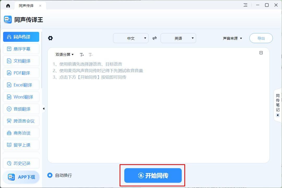
Task: Open Word翻译 in sidebar
Action: point(21,97)
